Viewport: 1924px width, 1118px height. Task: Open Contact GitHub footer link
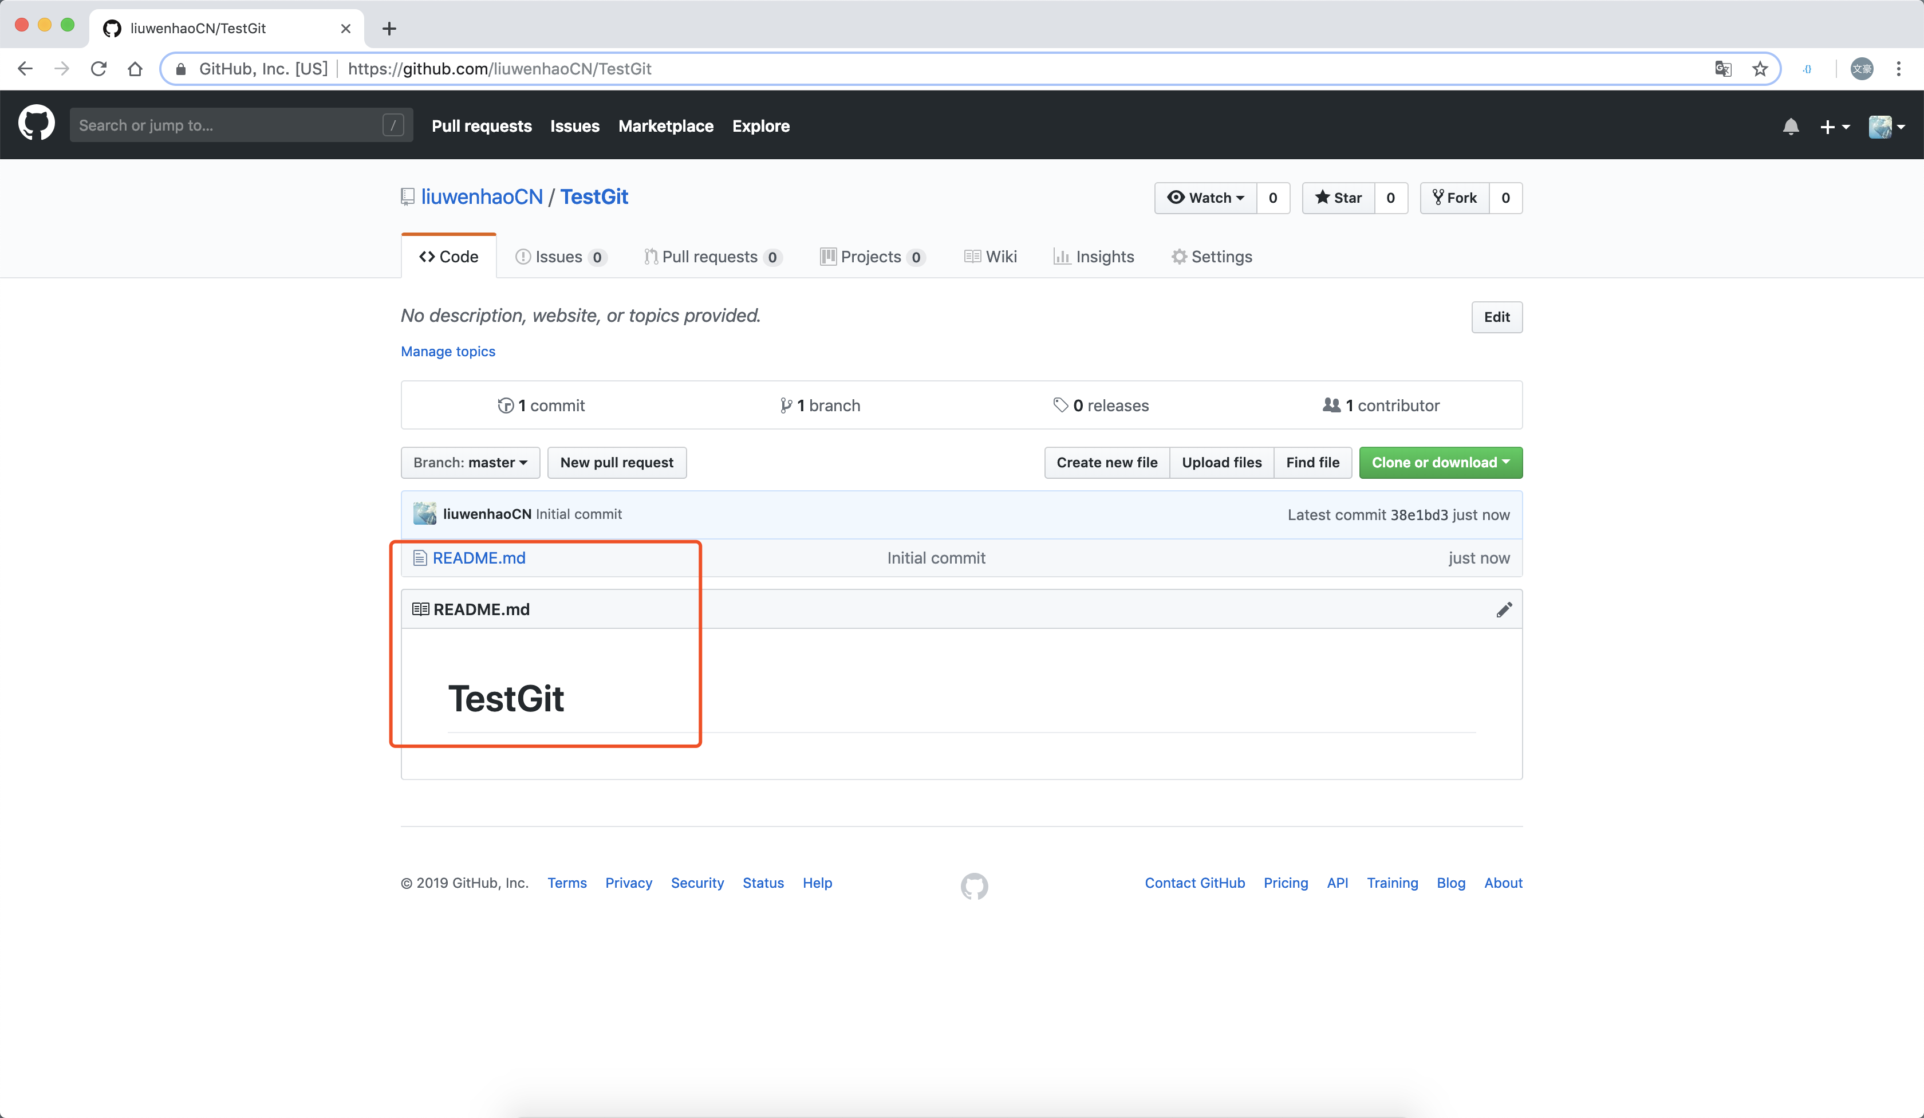pos(1195,883)
